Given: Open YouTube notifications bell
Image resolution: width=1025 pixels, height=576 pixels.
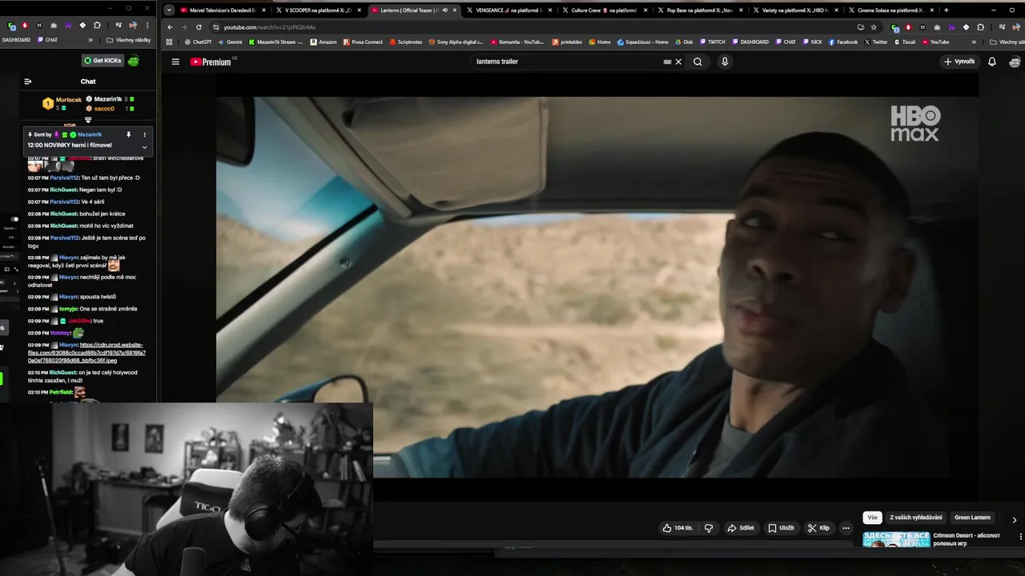Looking at the screenshot, I should [991, 62].
